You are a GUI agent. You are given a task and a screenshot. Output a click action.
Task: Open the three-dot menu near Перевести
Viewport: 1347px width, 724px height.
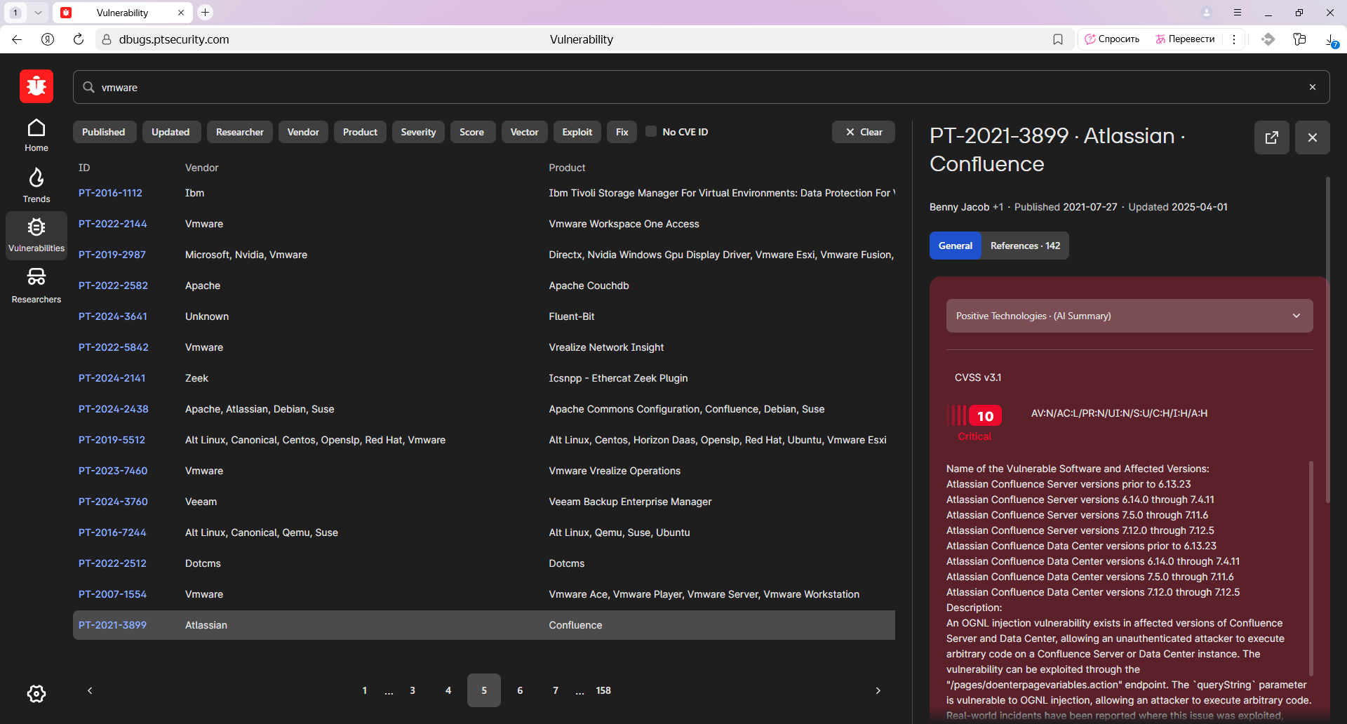coord(1234,39)
